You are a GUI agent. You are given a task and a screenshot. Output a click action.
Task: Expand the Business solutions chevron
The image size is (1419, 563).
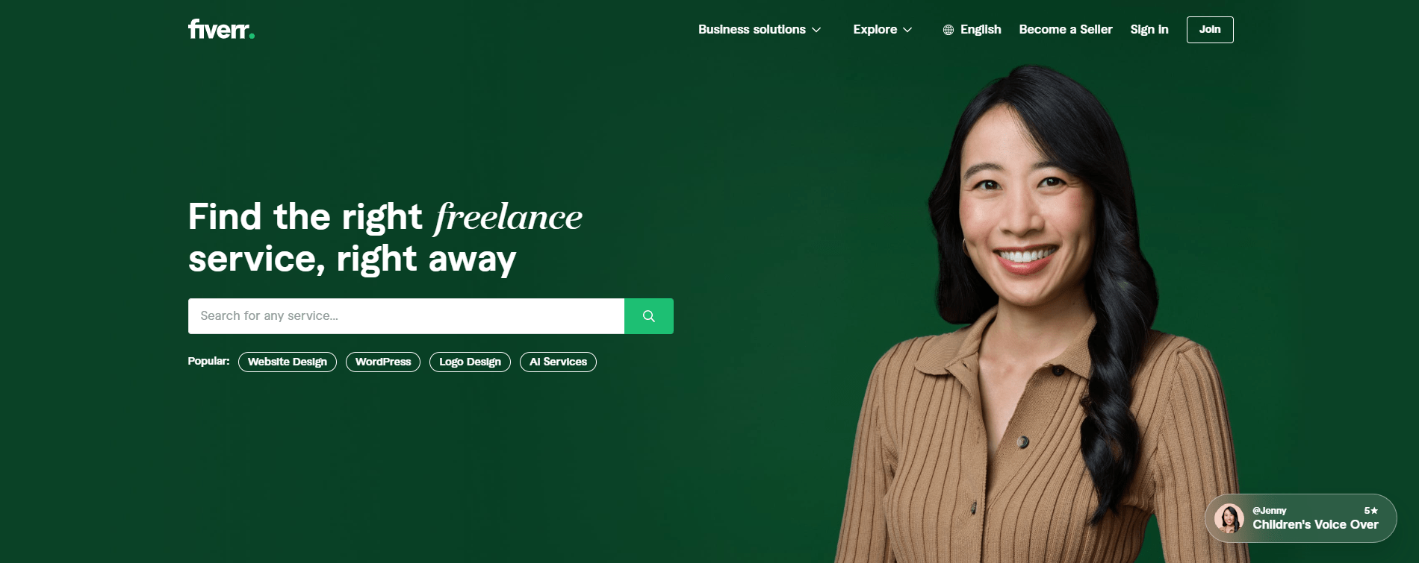click(x=816, y=30)
